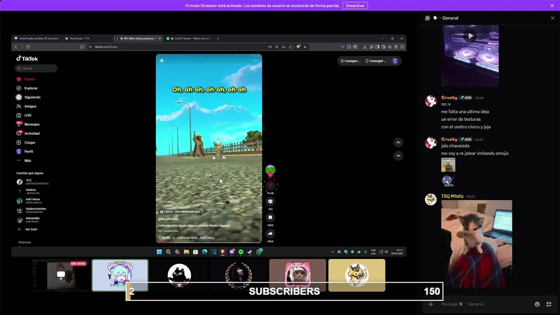Go to previous video with up chevron
Screen dimensions: 560x315
click(398, 142)
